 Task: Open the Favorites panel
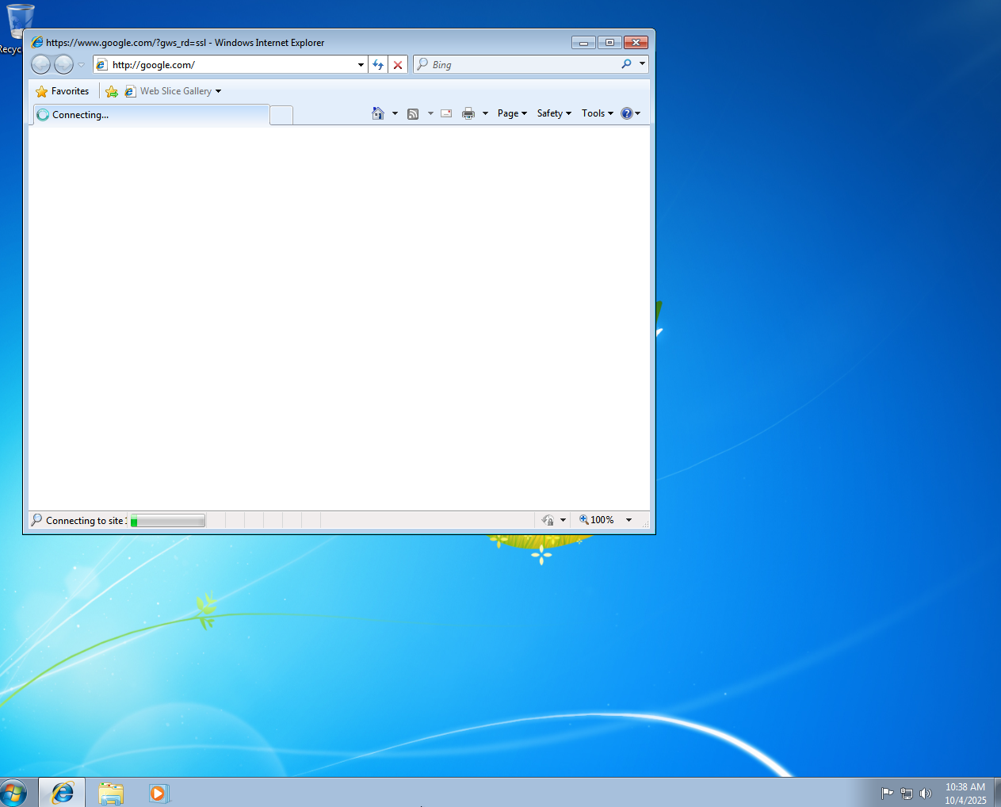(63, 91)
